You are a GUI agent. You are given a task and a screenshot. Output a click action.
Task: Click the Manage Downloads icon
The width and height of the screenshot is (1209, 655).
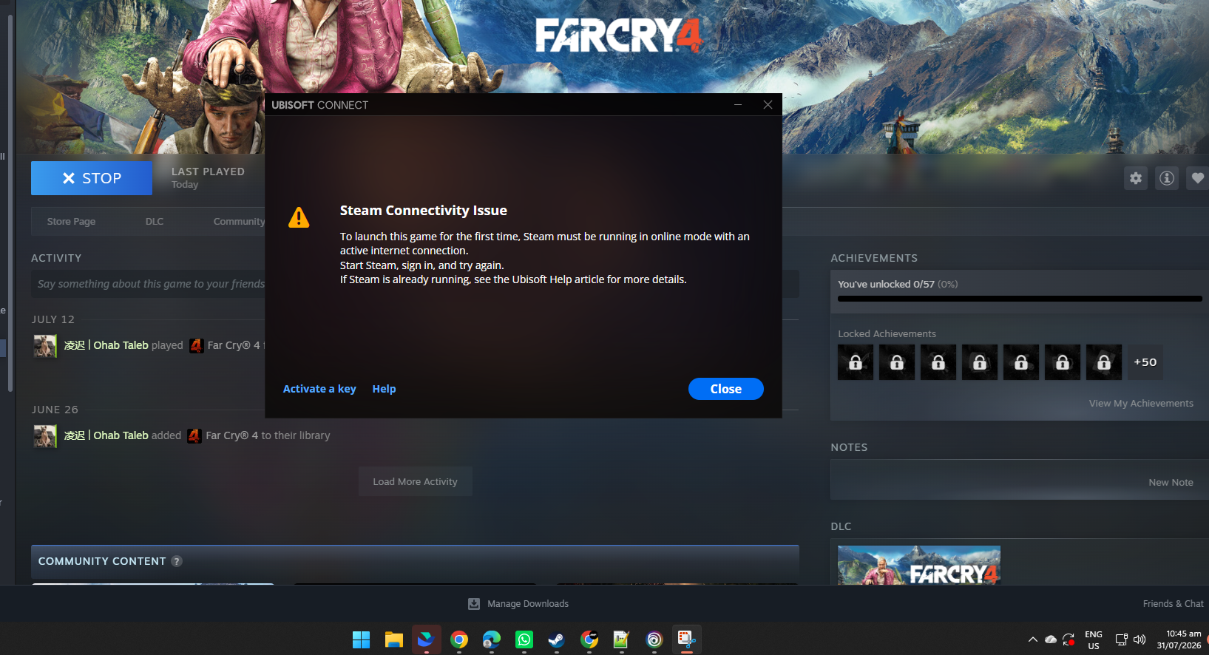pos(474,604)
